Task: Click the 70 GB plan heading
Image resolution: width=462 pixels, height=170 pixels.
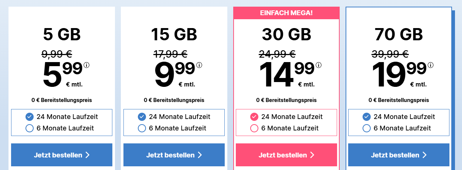Action: 399,35
